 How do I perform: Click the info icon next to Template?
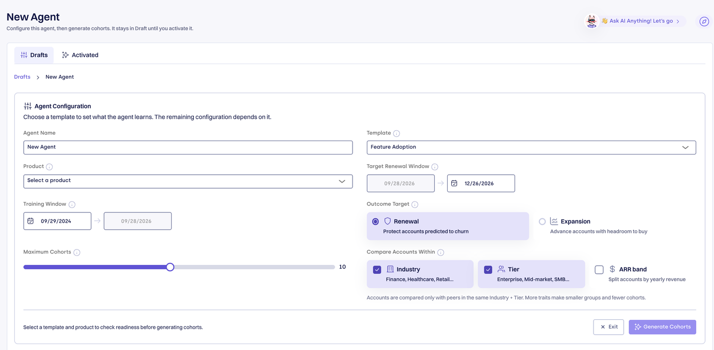click(396, 133)
